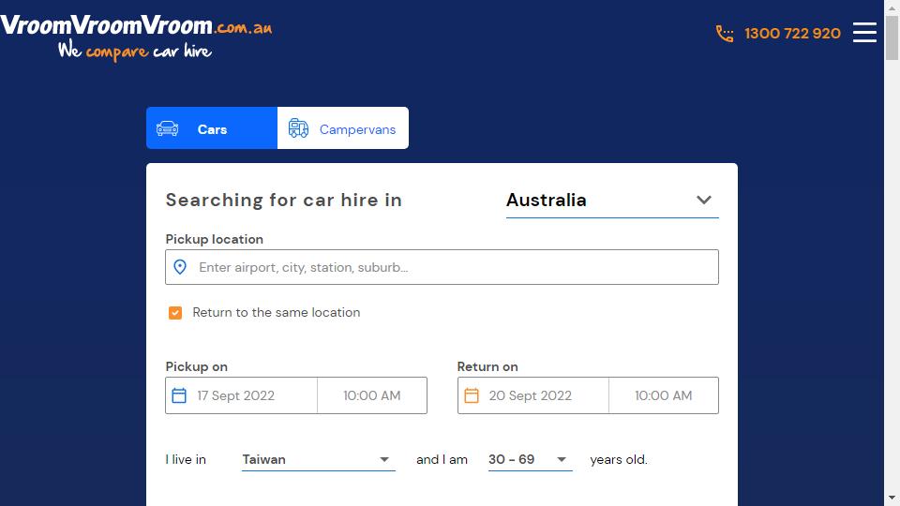Change the pickup time 10:00 AM
Viewport: 900px width, 506px height.
click(372, 395)
